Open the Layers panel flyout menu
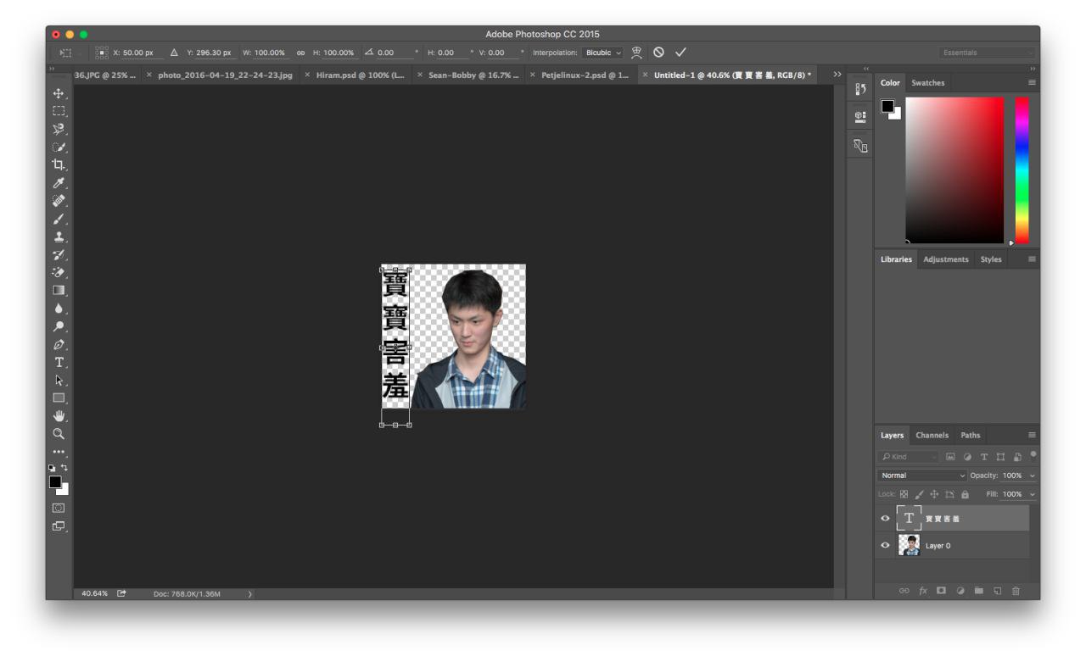 coord(1032,435)
